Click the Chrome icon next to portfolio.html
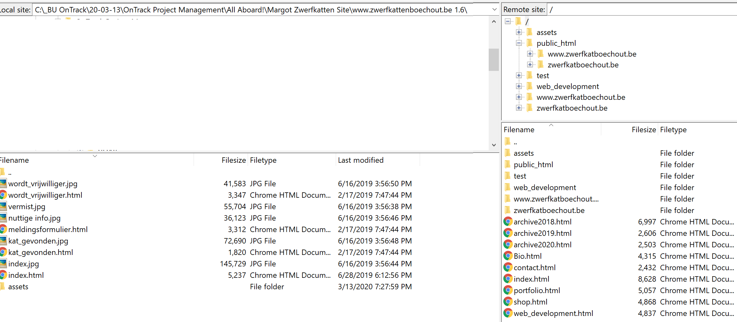This screenshot has width=737, height=322. click(508, 290)
